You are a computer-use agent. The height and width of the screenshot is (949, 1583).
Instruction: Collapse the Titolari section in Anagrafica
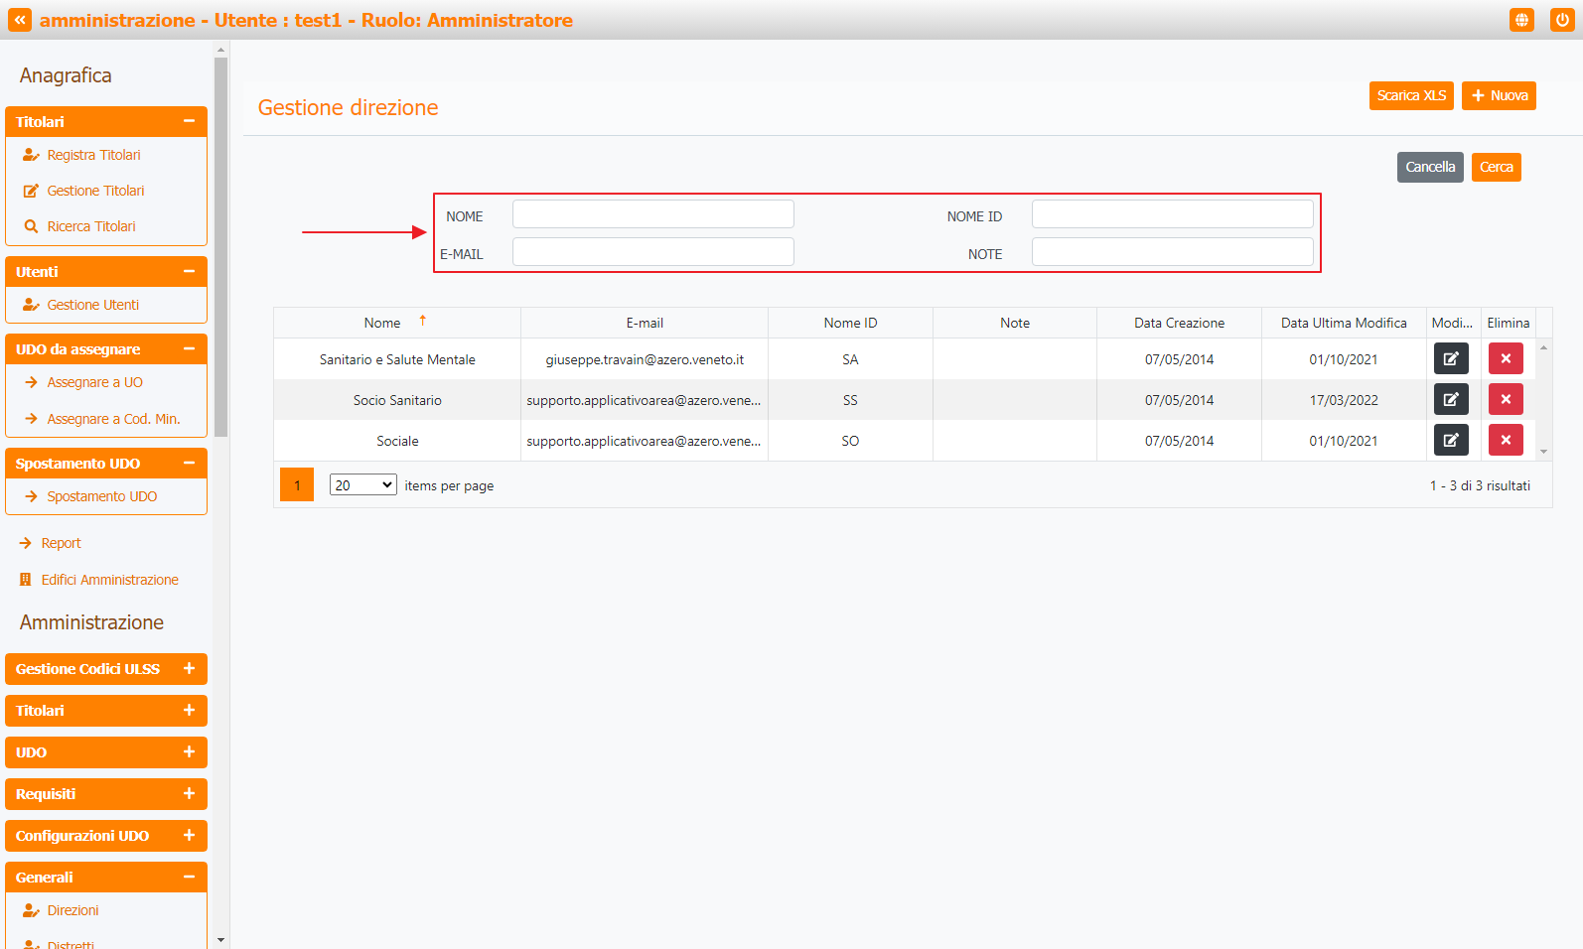189,122
